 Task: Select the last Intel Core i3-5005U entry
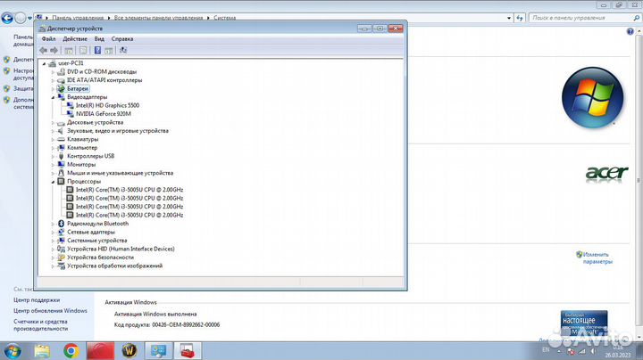[x=129, y=215]
